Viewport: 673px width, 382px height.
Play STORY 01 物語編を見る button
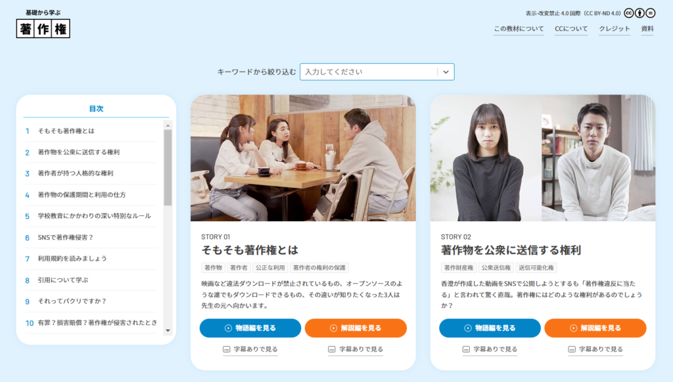(x=250, y=328)
